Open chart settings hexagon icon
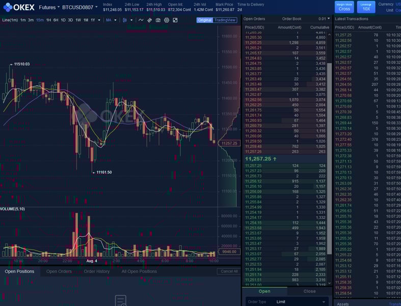The width and height of the screenshot is (401, 306). point(167,20)
